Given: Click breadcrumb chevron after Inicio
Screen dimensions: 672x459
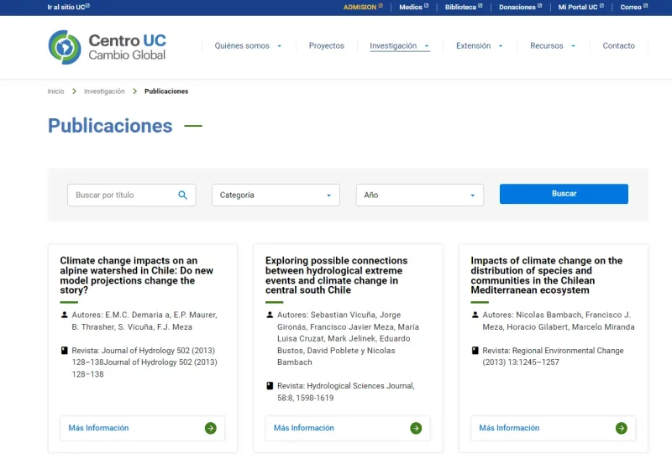Looking at the screenshot, I should (x=74, y=91).
